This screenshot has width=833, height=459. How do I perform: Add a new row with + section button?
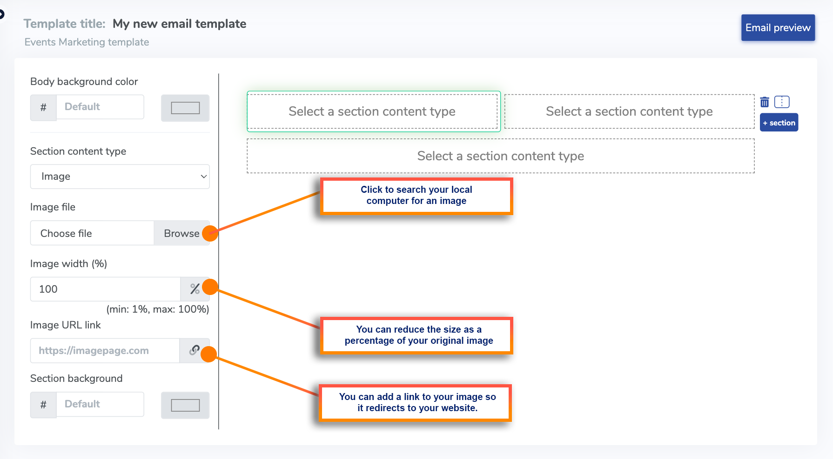779,123
